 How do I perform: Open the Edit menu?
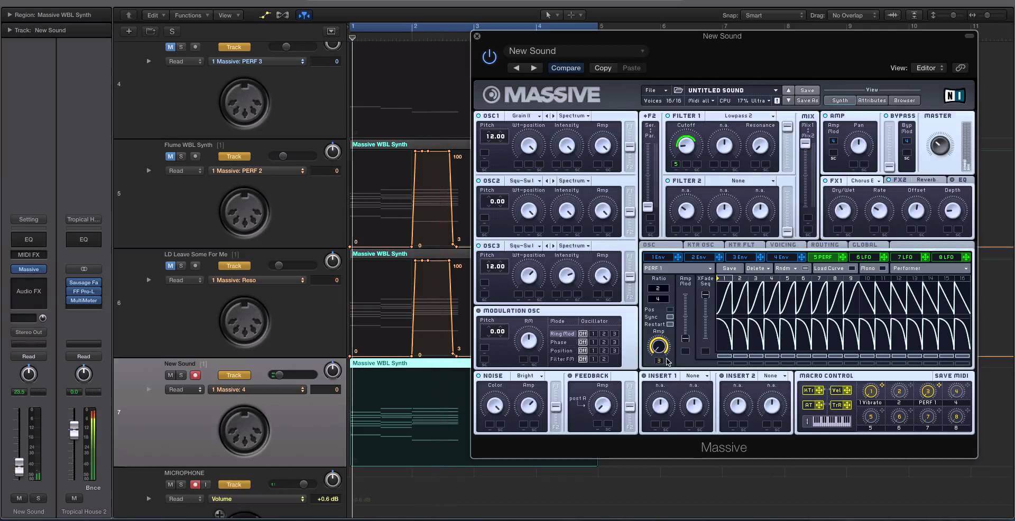(156, 15)
